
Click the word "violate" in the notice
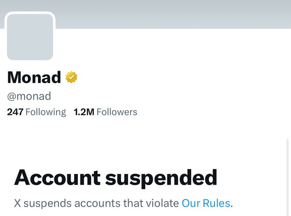tap(165, 202)
